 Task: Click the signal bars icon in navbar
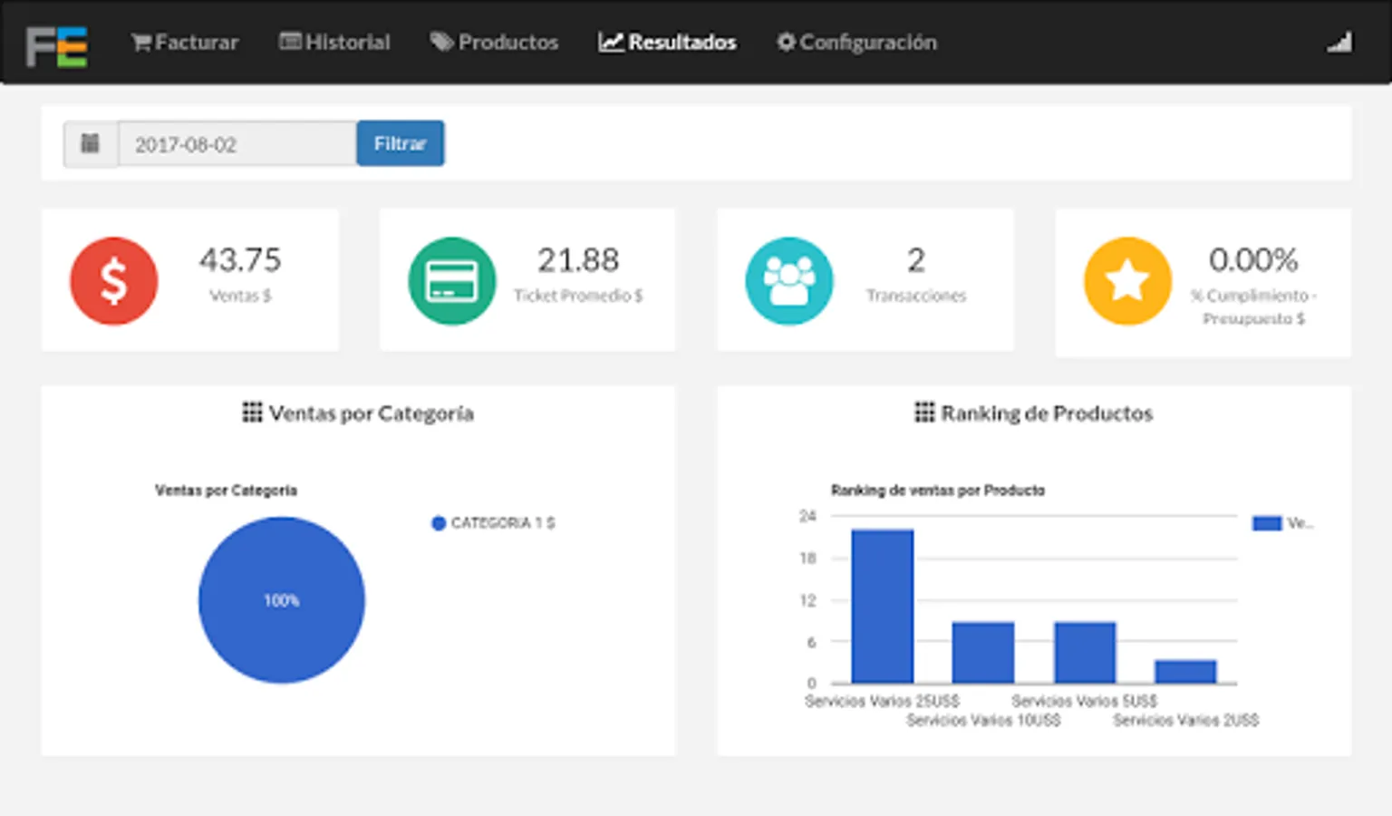click(1339, 42)
